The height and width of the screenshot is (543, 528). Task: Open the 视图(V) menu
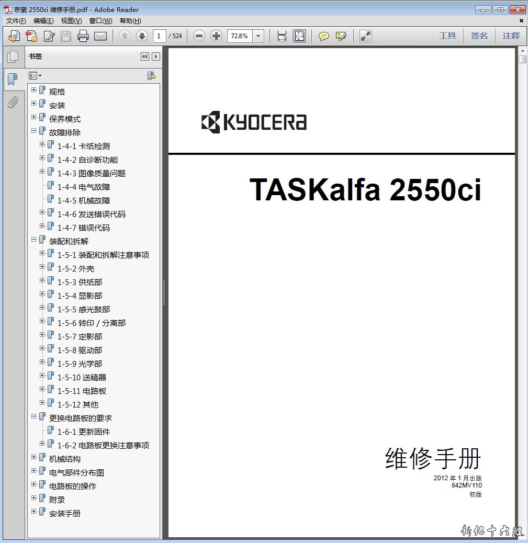pos(71,21)
